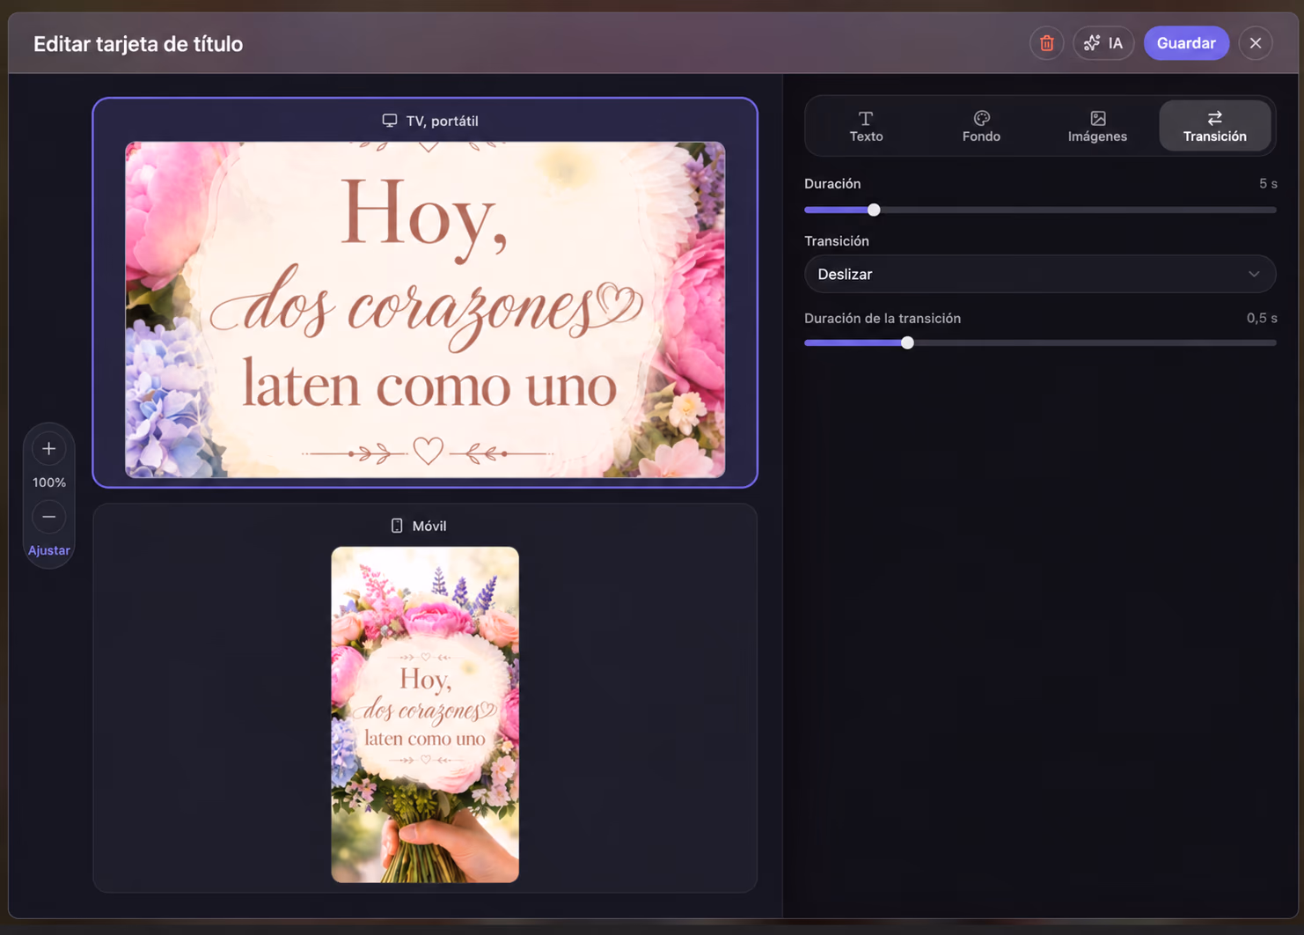
Task: Click the 0,5 s transition duration value
Action: click(1262, 318)
